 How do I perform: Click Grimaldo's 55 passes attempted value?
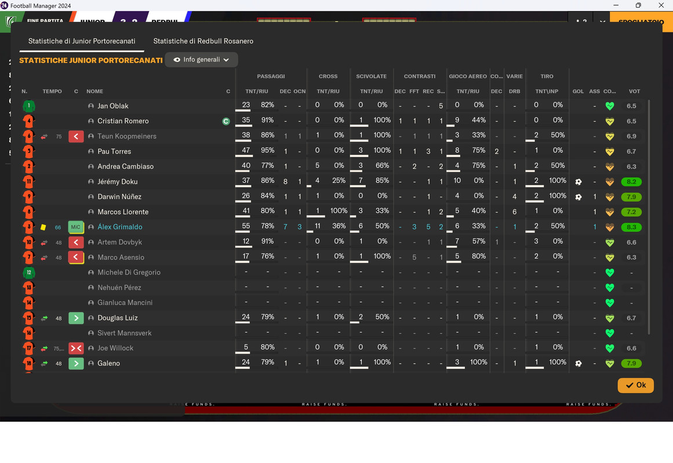tap(246, 226)
